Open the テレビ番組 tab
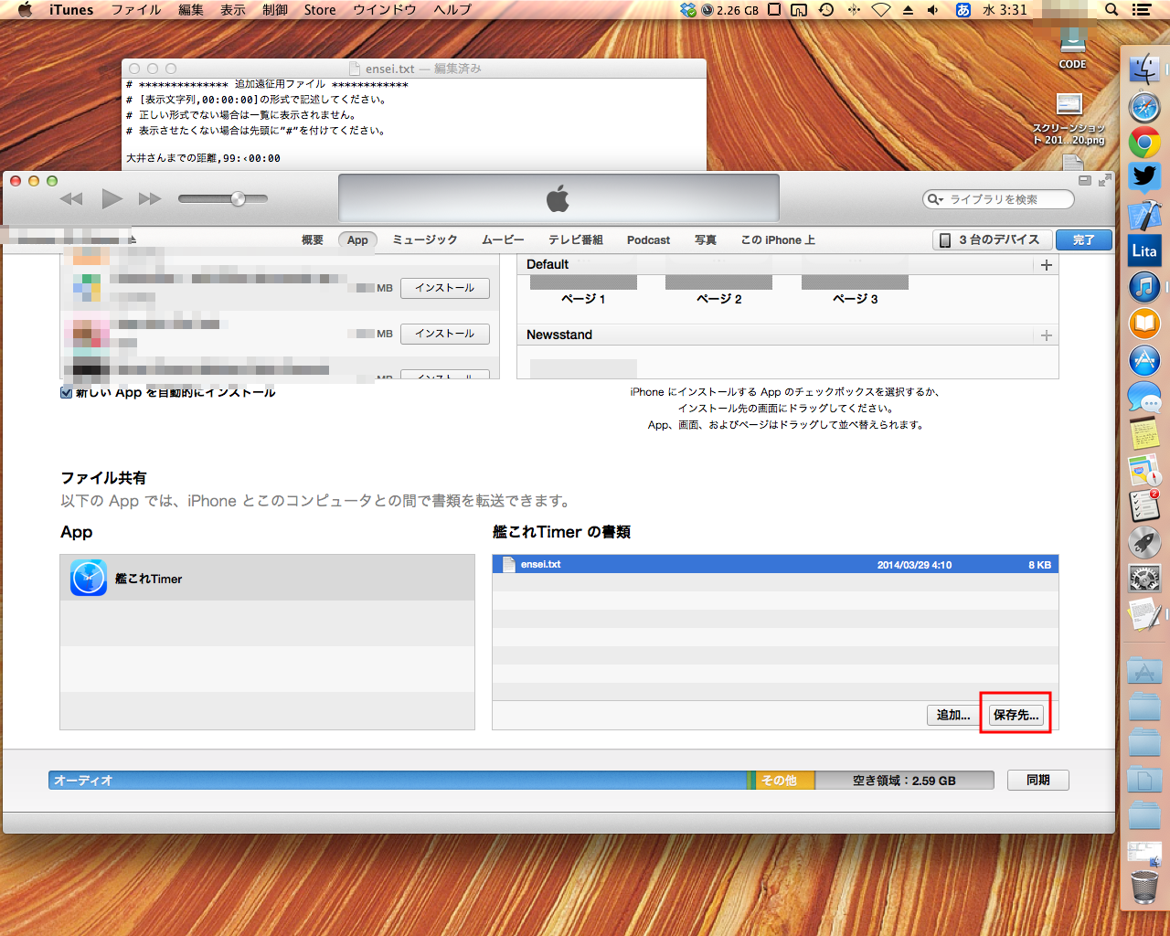The width and height of the screenshot is (1170, 936). [x=576, y=240]
